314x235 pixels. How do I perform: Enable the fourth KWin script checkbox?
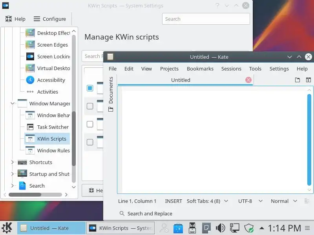click(x=90, y=142)
